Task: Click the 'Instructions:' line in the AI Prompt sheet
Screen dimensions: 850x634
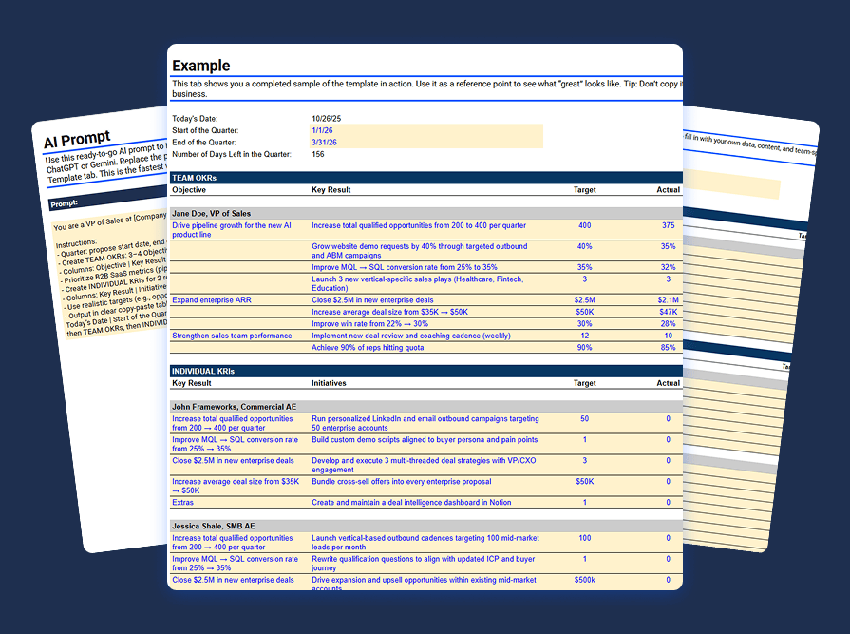Action: tap(76, 243)
